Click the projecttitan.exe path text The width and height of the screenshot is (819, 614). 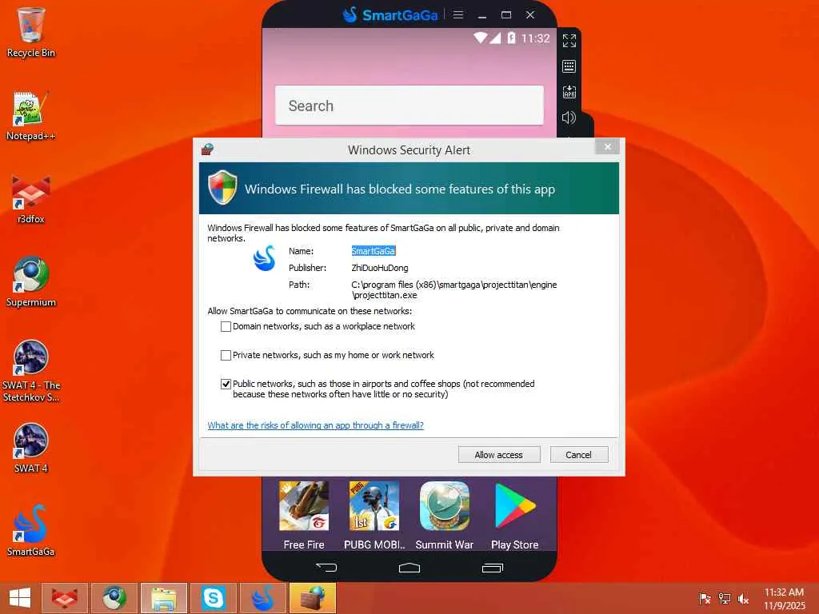coord(454,289)
